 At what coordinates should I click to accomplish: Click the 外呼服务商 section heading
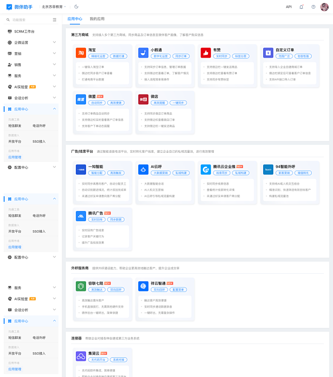tap(80, 268)
